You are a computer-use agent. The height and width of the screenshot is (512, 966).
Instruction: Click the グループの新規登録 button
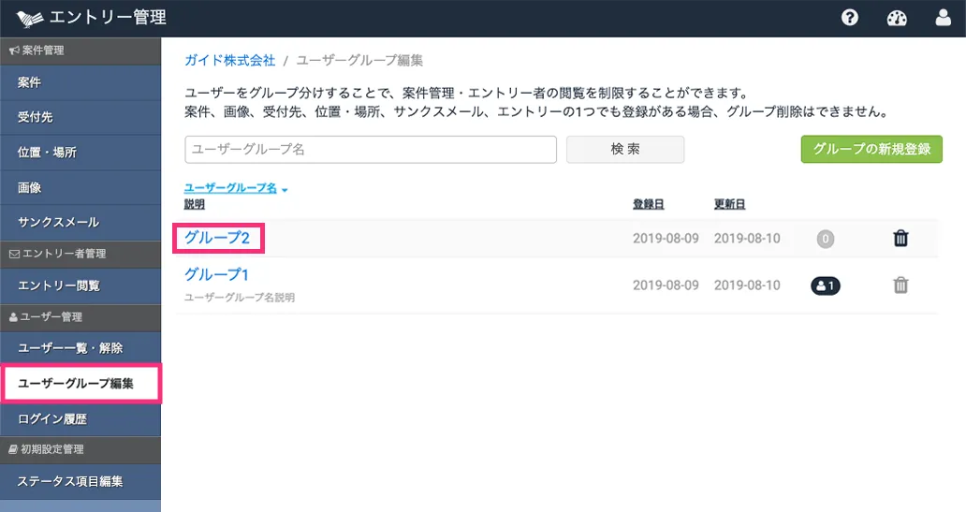[871, 150]
